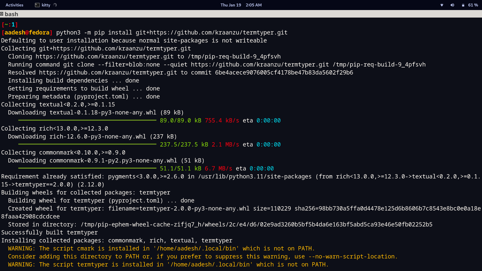Click the kitty terminal icon in the top bar
Viewport: 482px width, 271px height.
38,5
